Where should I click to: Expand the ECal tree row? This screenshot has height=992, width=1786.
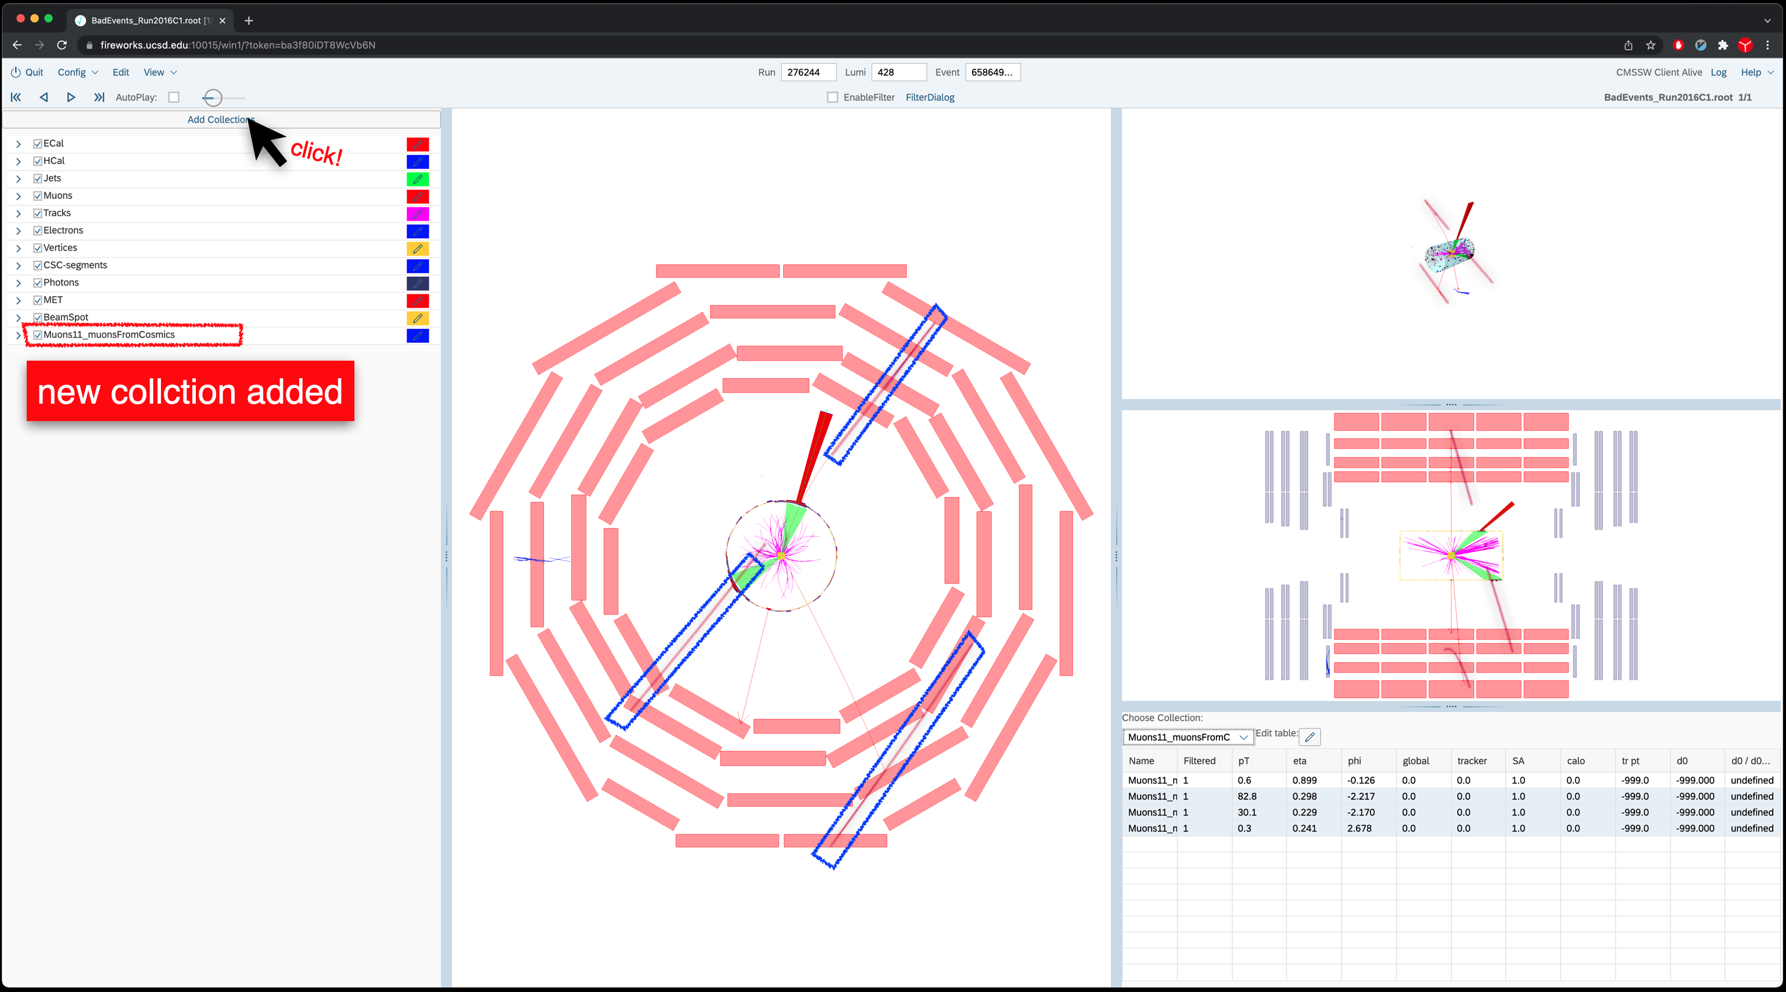(x=19, y=144)
